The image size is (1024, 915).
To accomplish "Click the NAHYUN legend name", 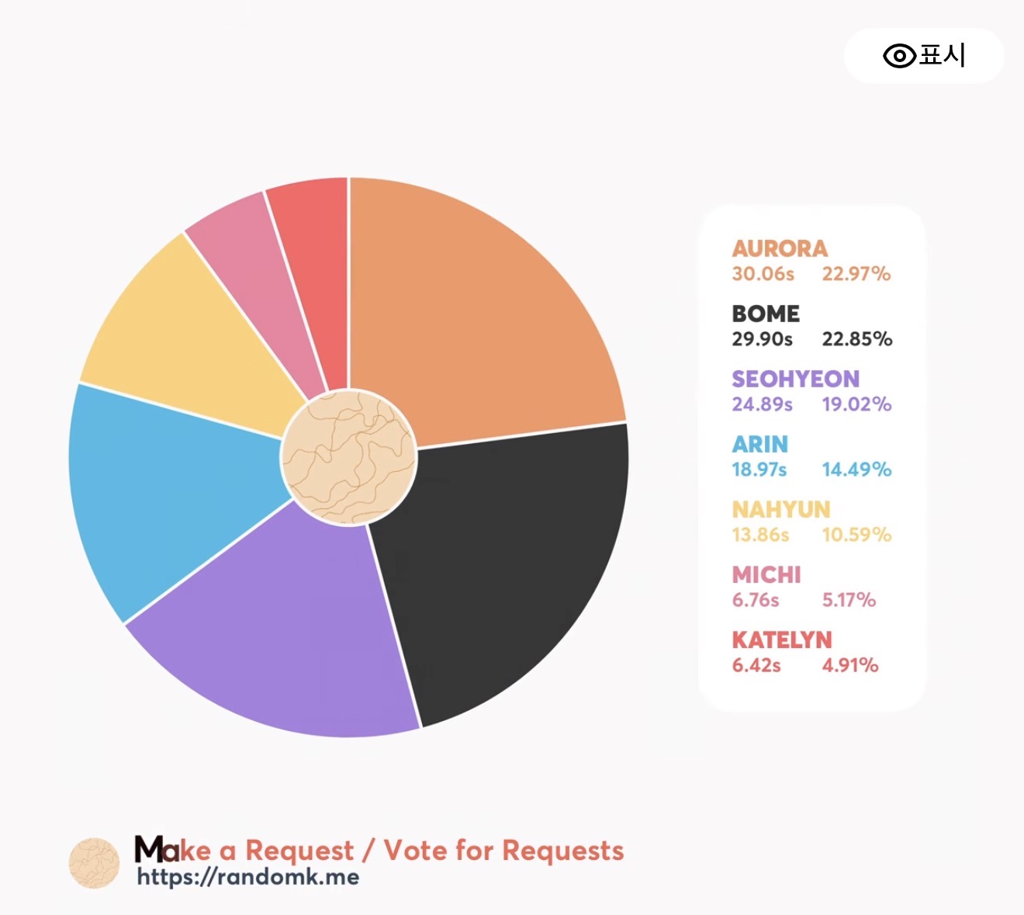I will (x=780, y=509).
